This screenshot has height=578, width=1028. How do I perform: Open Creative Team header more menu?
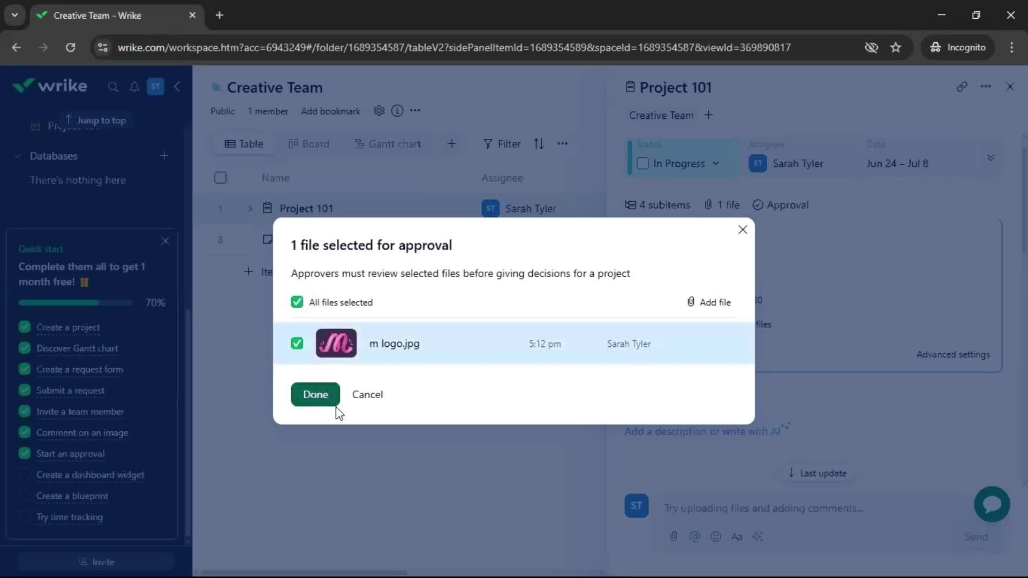415,111
